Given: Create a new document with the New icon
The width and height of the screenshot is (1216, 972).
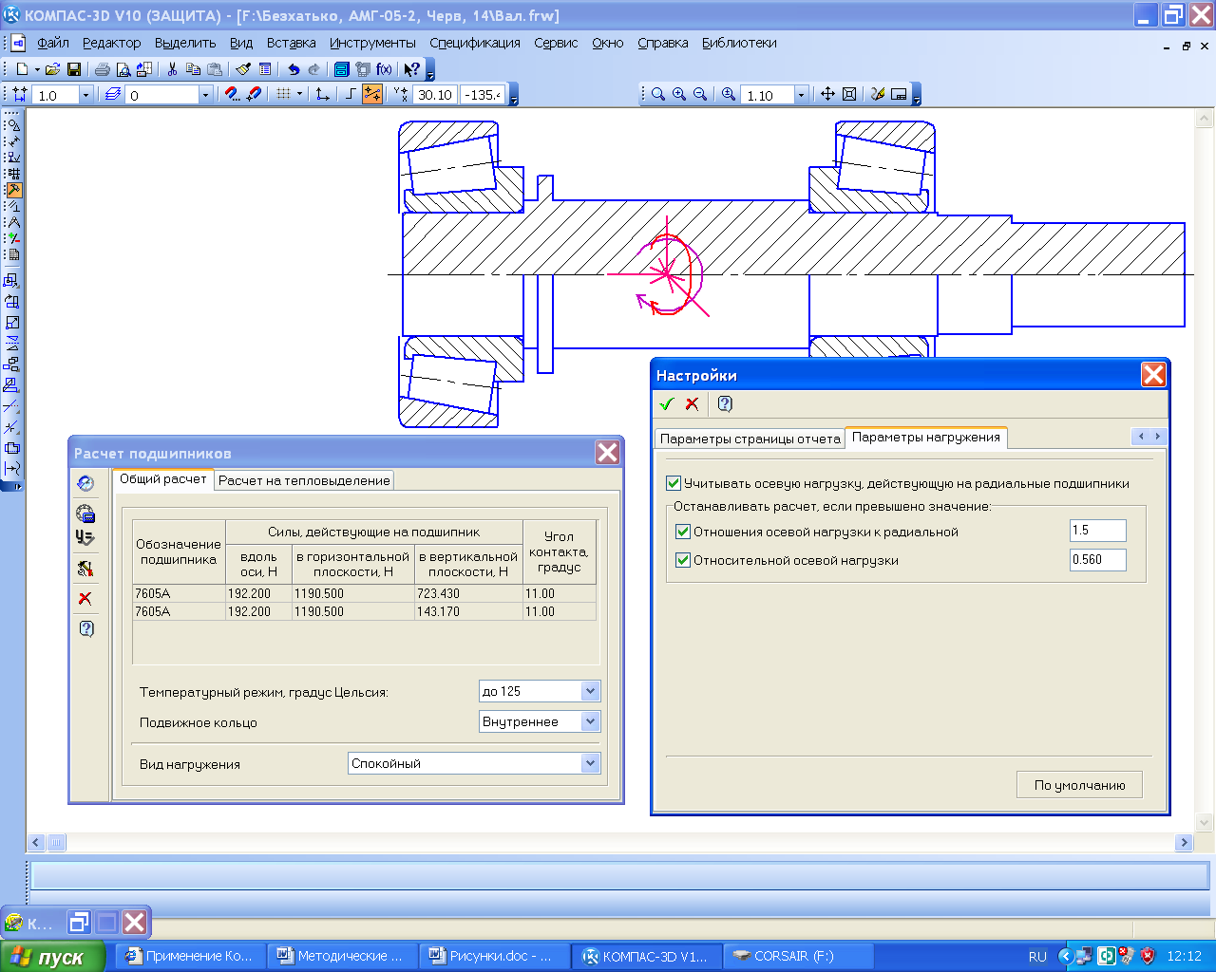Looking at the screenshot, I should [22, 69].
